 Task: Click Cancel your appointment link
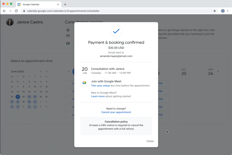[x=116, y=112]
